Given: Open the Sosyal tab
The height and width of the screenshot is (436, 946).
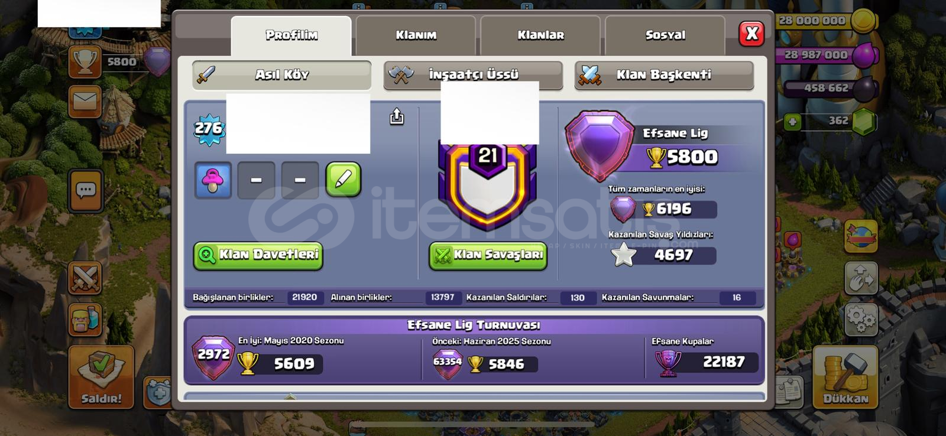Looking at the screenshot, I should [665, 35].
